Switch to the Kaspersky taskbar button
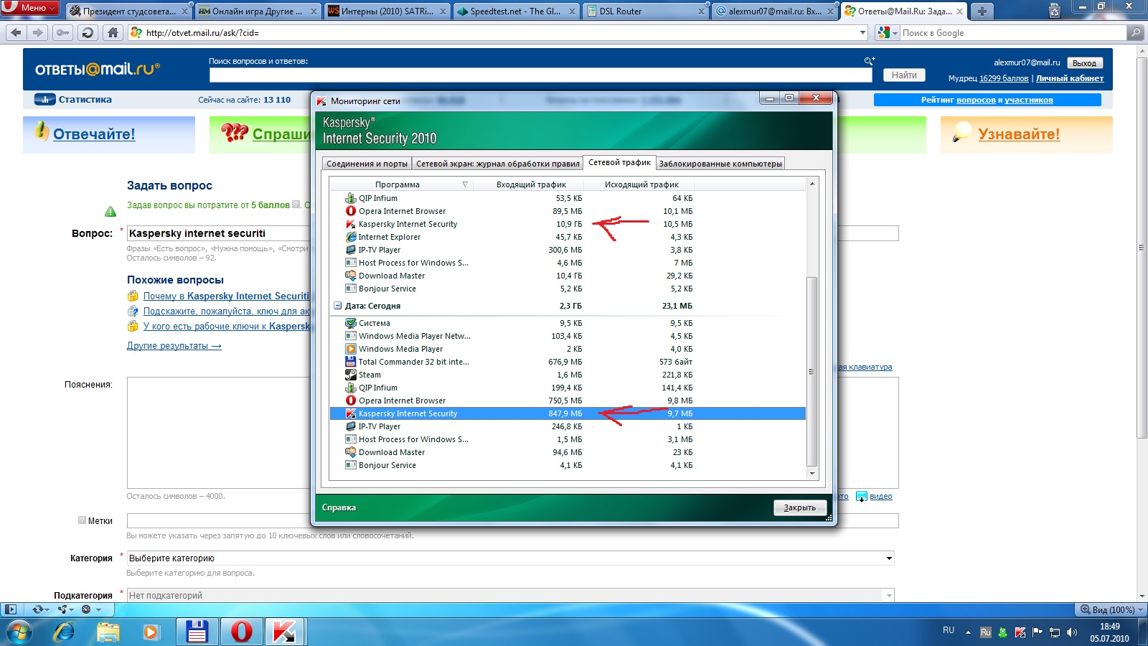 285,632
